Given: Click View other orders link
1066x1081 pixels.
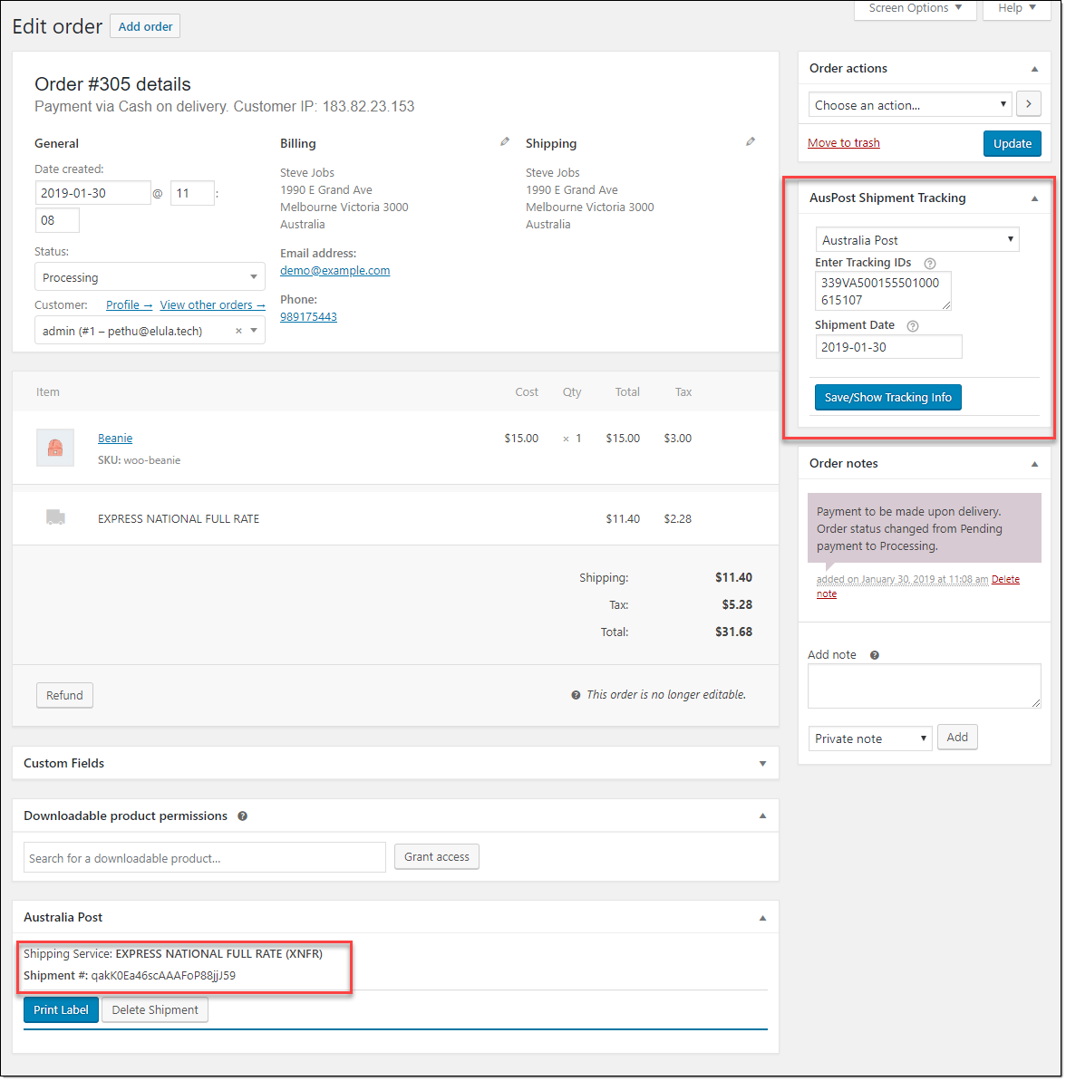Looking at the screenshot, I should click(x=212, y=304).
